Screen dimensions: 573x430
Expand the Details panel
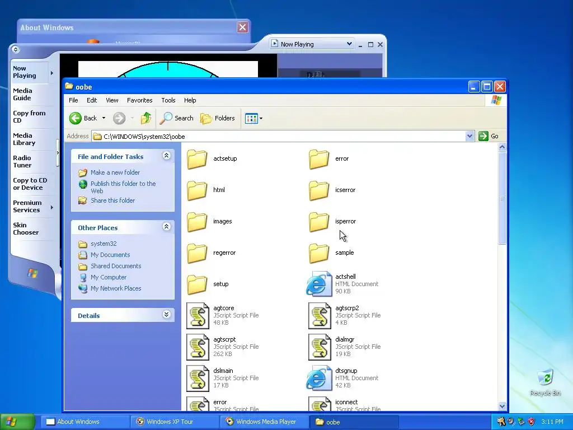[x=166, y=315]
